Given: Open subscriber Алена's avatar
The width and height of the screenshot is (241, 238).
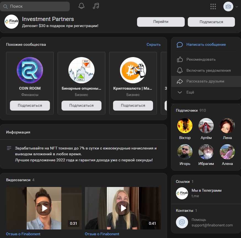Looking at the screenshot, I should click(x=227, y=152).
